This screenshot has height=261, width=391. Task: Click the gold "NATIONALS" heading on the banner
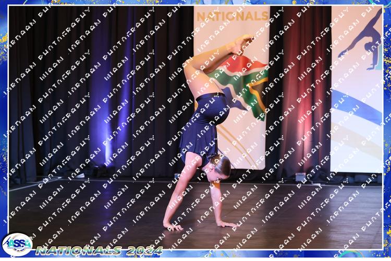click(x=233, y=17)
